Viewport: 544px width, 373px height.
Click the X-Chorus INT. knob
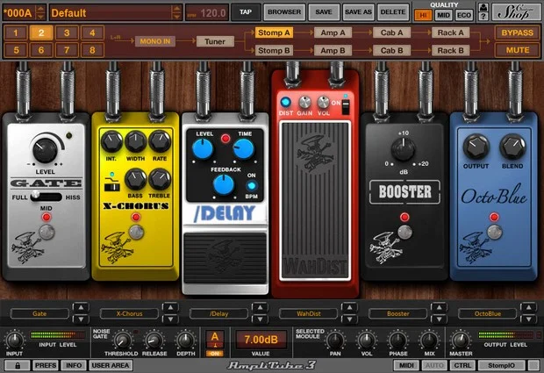pyautogui.click(x=111, y=142)
